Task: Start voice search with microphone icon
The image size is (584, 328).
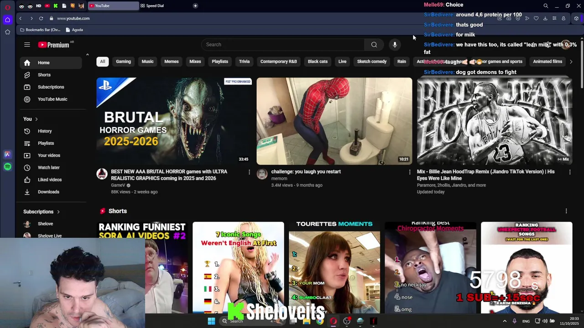Action: click(x=395, y=45)
